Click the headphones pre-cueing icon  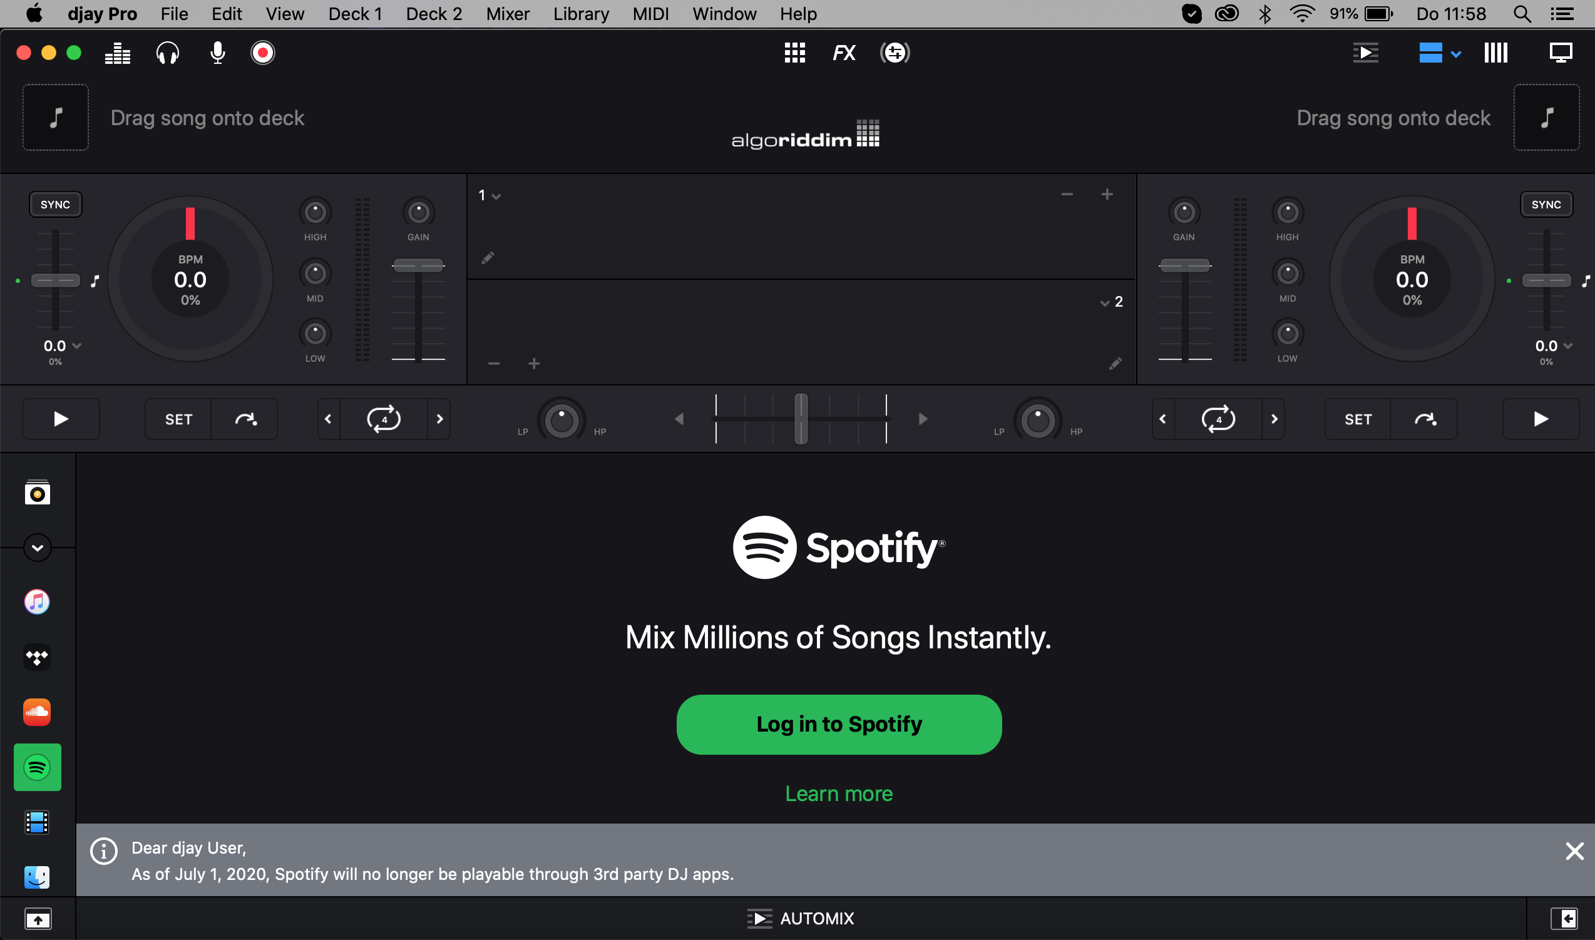[x=167, y=53]
